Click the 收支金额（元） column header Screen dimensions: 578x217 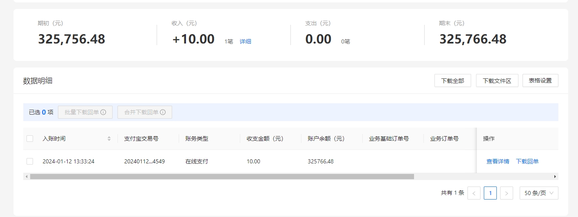265,139
